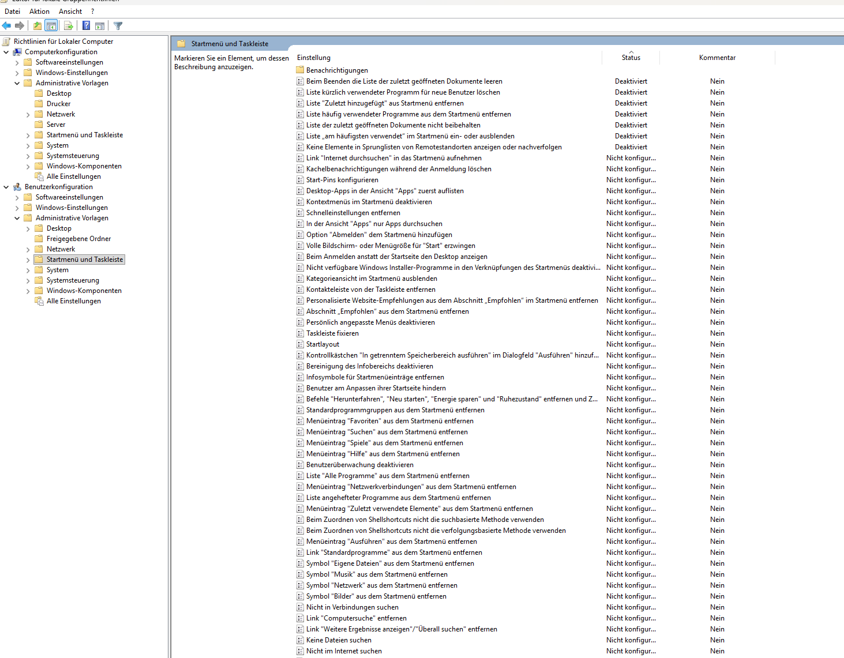Click the Computerkonfiguration node icon
844x658 pixels.
[17, 52]
